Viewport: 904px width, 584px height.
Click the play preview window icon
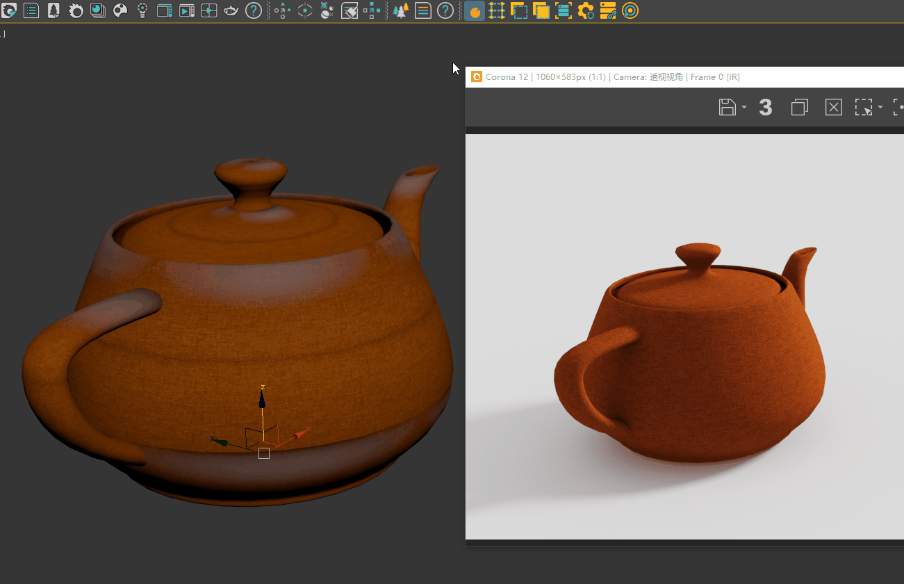pos(187,10)
